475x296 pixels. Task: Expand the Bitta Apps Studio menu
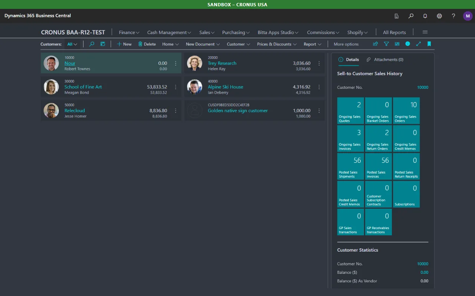(x=278, y=32)
